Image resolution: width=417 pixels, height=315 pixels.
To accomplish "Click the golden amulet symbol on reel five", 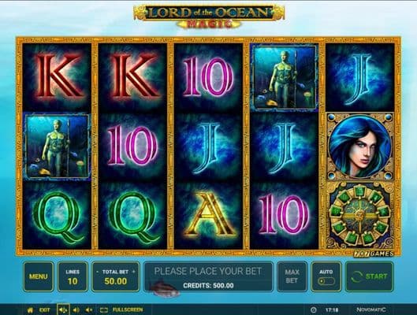I will 359,216.
